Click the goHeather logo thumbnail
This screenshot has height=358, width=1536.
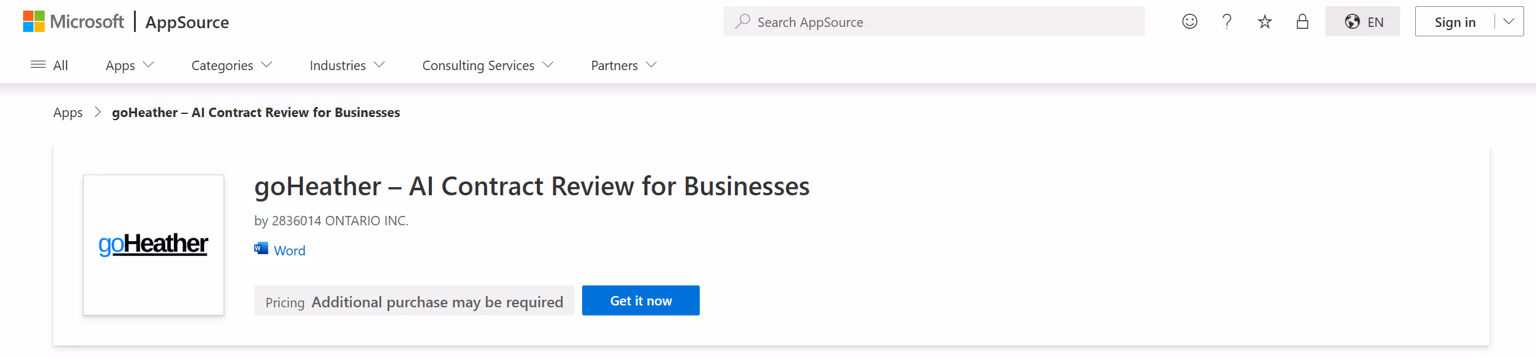(153, 245)
